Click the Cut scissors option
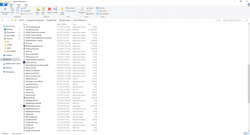The width and height of the screenshot is (250, 135). tap(23, 8)
